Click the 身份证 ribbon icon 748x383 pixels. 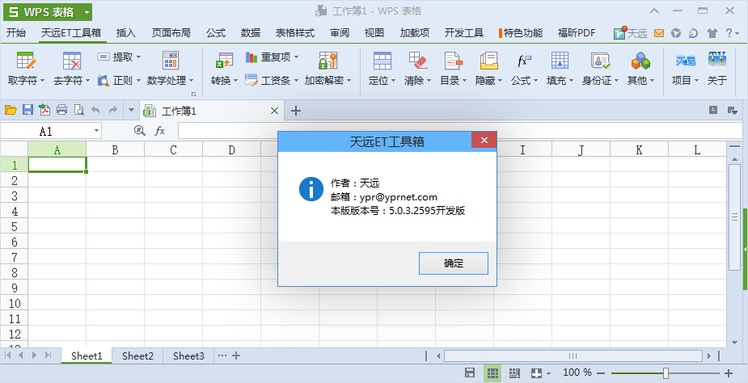pyautogui.click(x=600, y=61)
